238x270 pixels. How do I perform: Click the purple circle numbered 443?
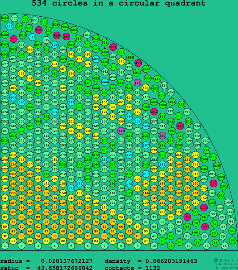click(x=138, y=82)
